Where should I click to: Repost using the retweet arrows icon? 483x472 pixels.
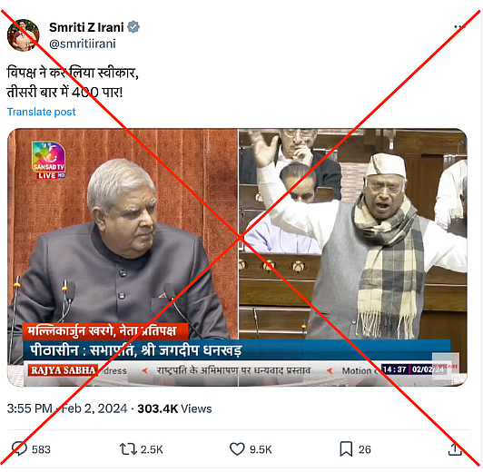click(128, 449)
